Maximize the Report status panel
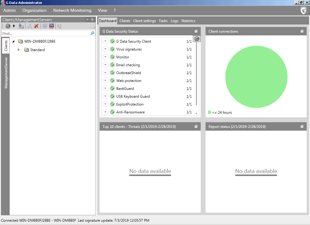 [x=302, y=127]
